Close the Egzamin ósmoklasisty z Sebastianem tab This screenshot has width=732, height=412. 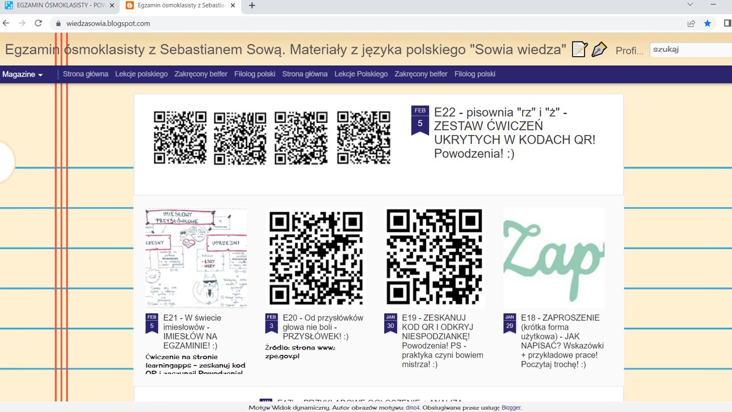(233, 6)
